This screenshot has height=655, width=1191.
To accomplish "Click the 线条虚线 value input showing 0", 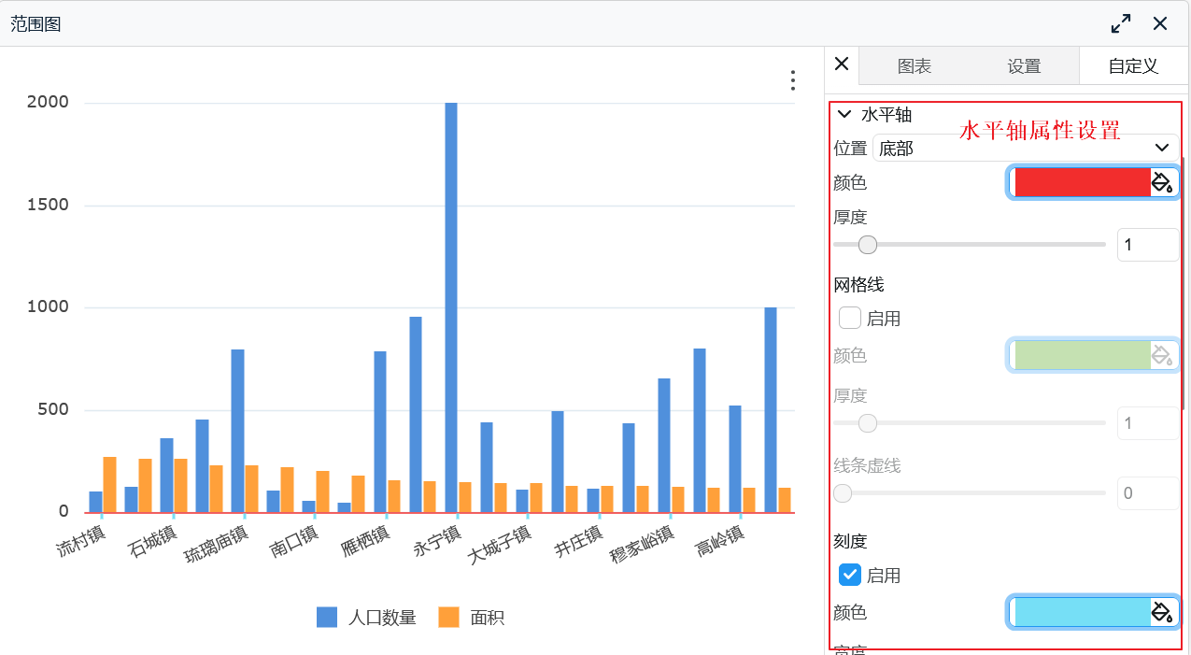I will click(1147, 492).
